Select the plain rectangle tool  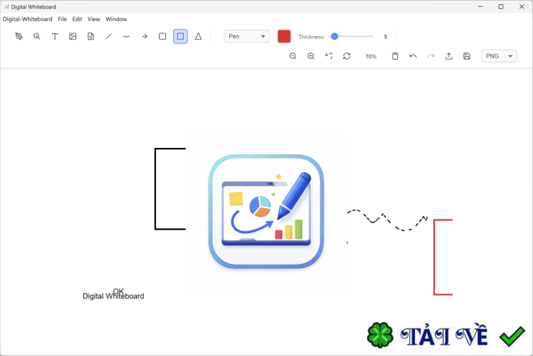pyautogui.click(x=163, y=37)
